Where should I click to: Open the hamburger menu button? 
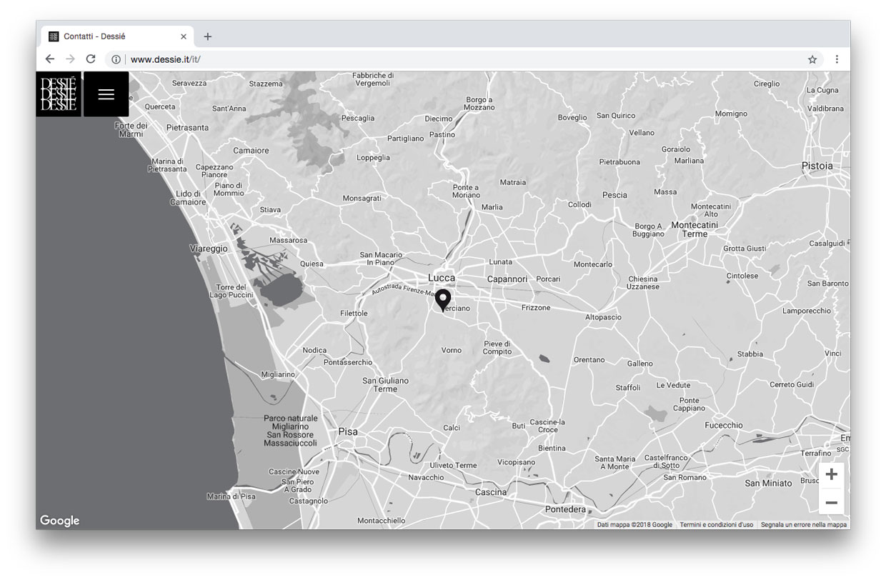tap(106, 94)
